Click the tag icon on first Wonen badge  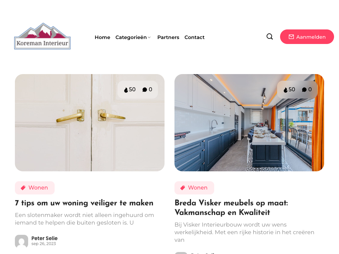coord(23,188)
